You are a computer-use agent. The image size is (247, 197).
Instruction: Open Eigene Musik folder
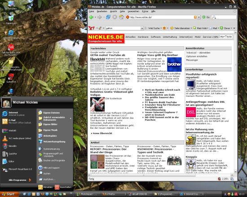tap(48, 130)
